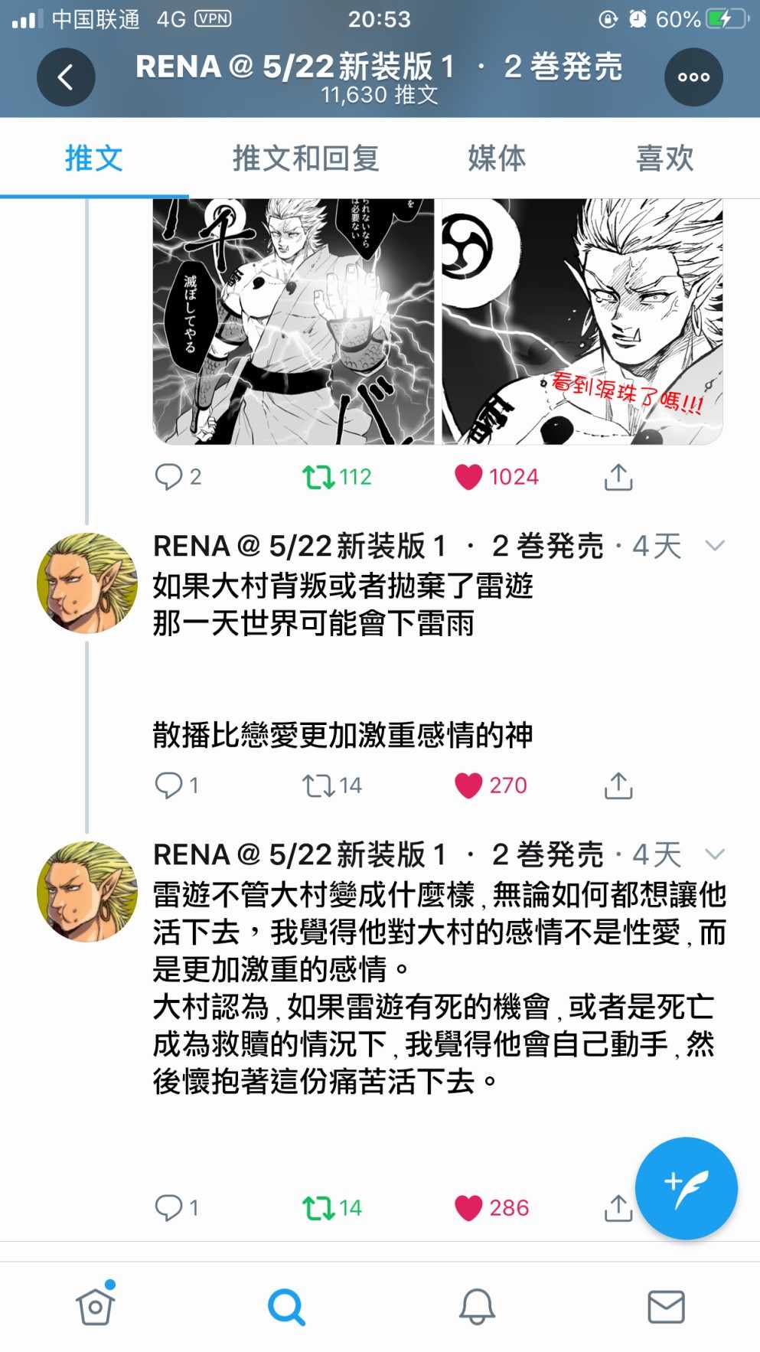Open the right manga close-up image
This screenshot has height=1352, width=760.
point(582,322)
